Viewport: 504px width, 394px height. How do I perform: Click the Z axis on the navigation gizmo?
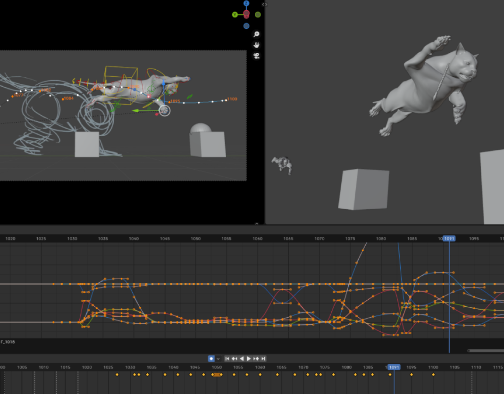click(246, 3)
